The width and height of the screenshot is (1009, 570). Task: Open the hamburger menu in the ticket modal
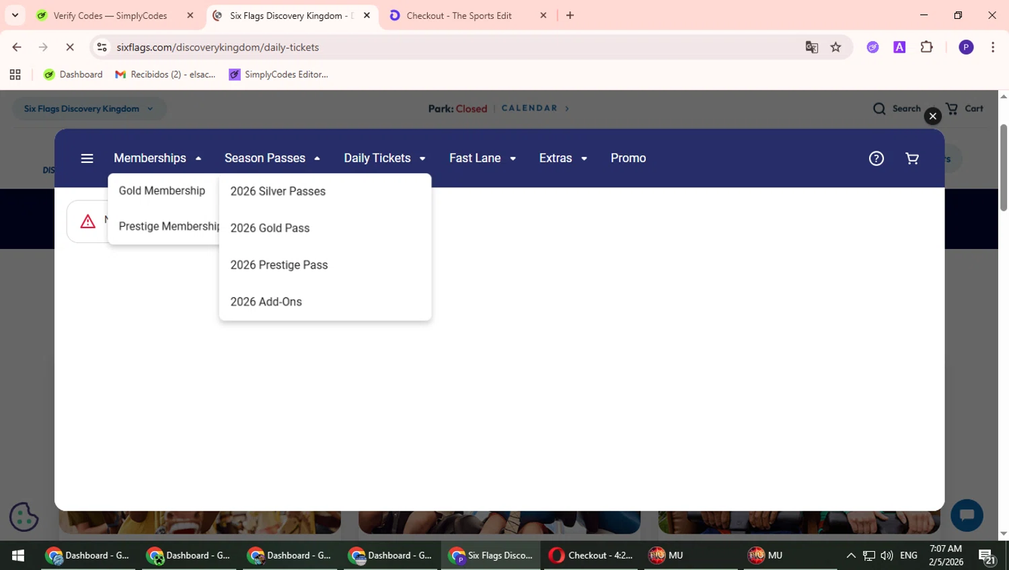tap(87, 158)
